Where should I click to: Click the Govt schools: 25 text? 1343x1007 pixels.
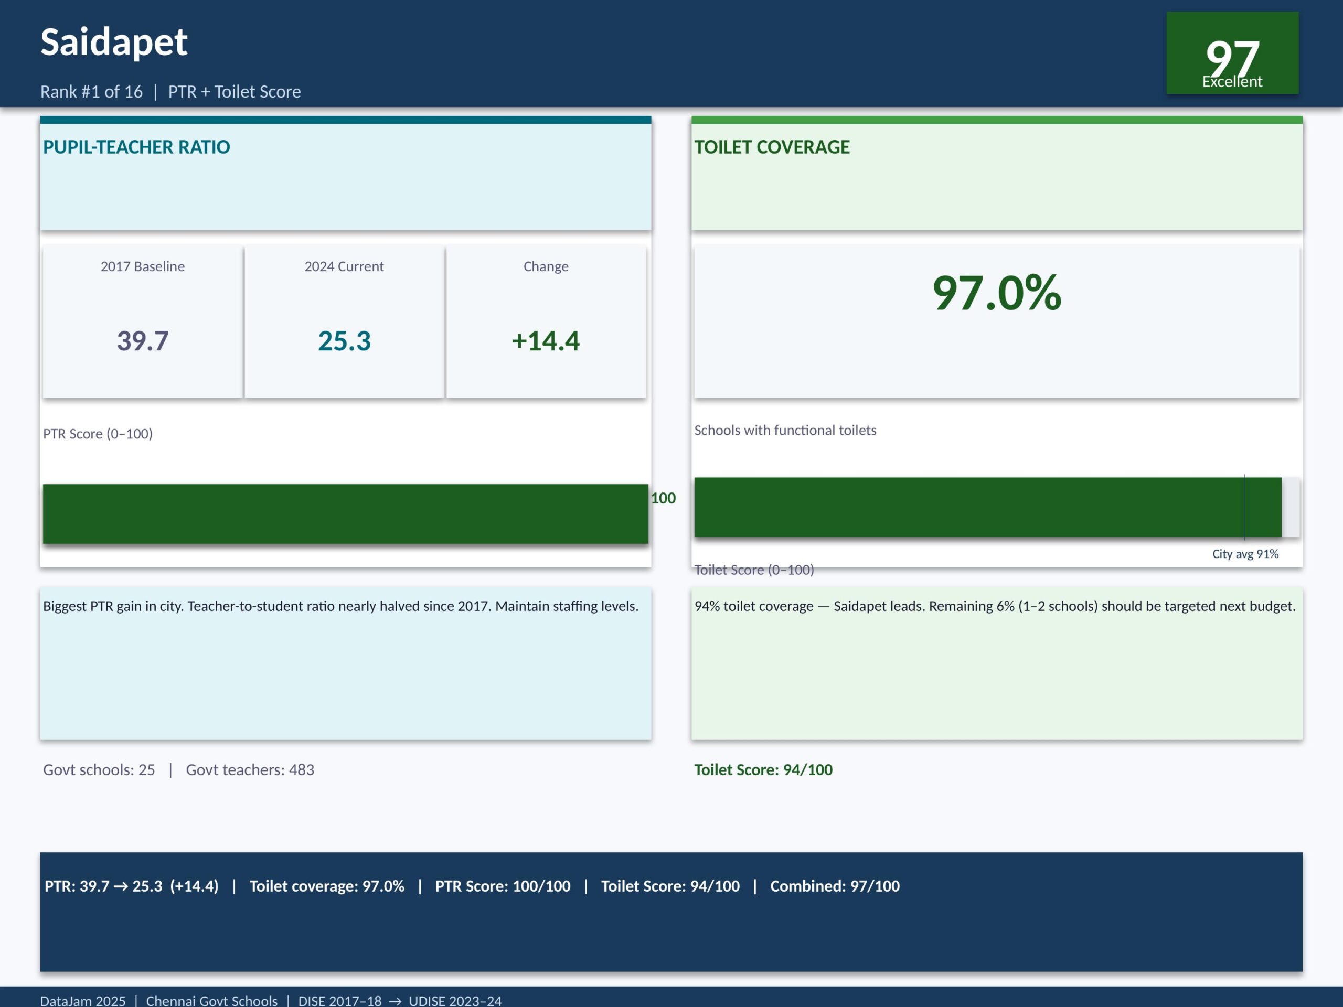pos(99,769)
